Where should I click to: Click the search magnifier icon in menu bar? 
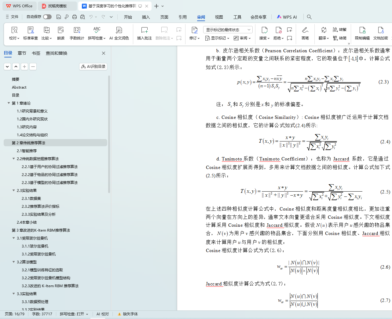[309, 17]
